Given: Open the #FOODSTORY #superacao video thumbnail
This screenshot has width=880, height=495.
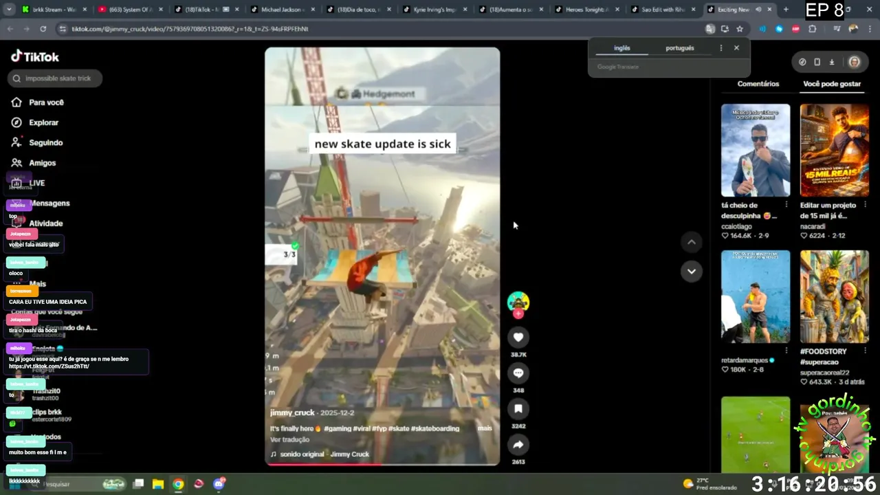Looking at the screenshot, I should click(x=835, y=296).
